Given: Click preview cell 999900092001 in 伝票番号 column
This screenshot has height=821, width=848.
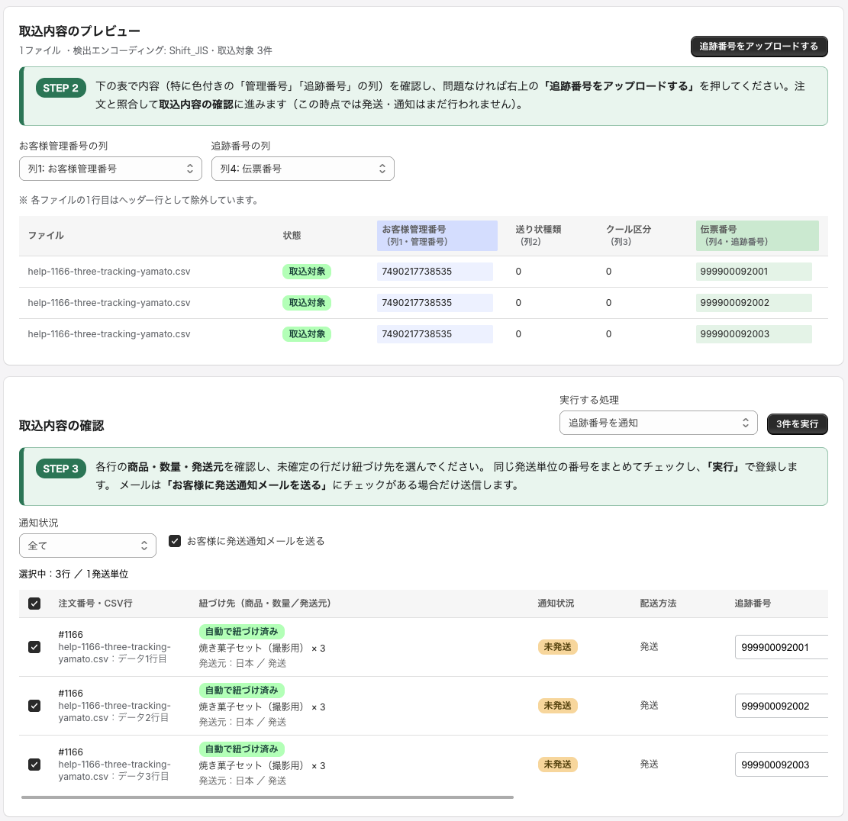Looking at the screenshot, I should click(x=754, y=272).
